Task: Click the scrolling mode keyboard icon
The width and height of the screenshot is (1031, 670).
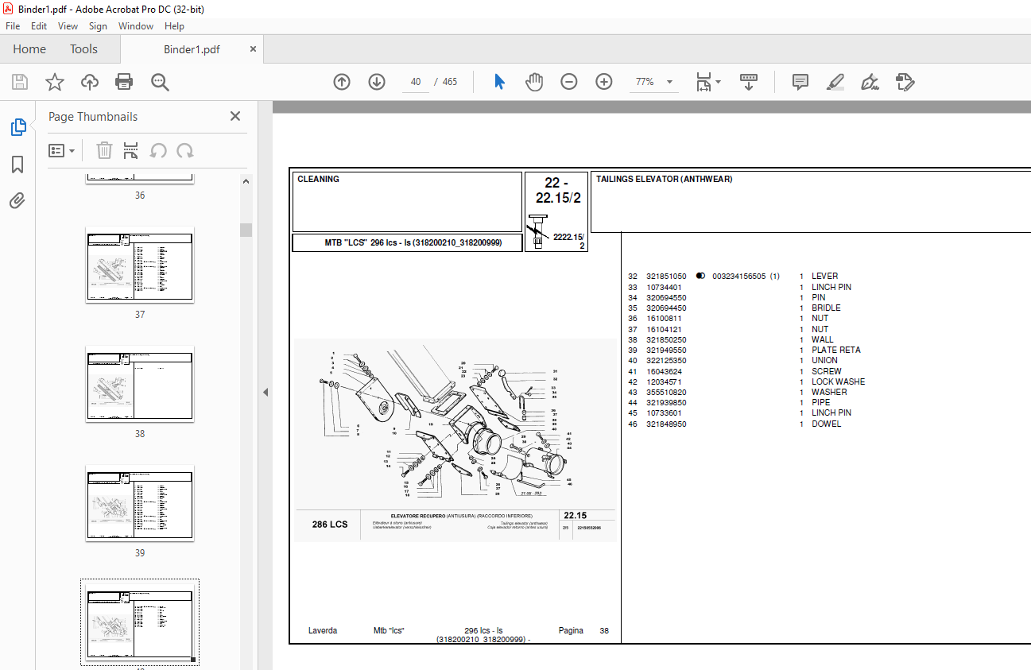Action: click(749, 82)
